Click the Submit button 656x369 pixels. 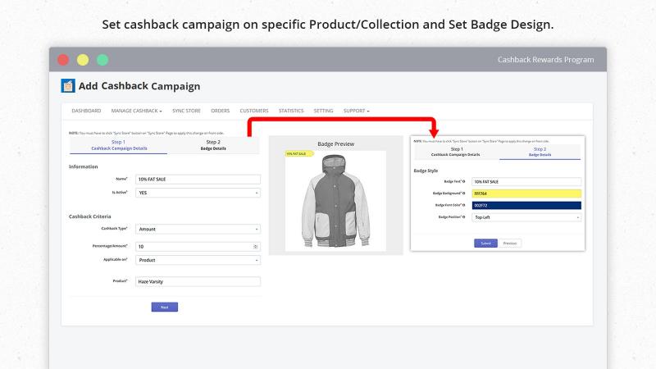[x=485, y=243]
